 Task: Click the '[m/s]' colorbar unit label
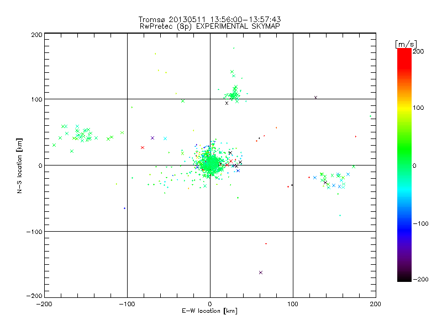coord(406,44)
